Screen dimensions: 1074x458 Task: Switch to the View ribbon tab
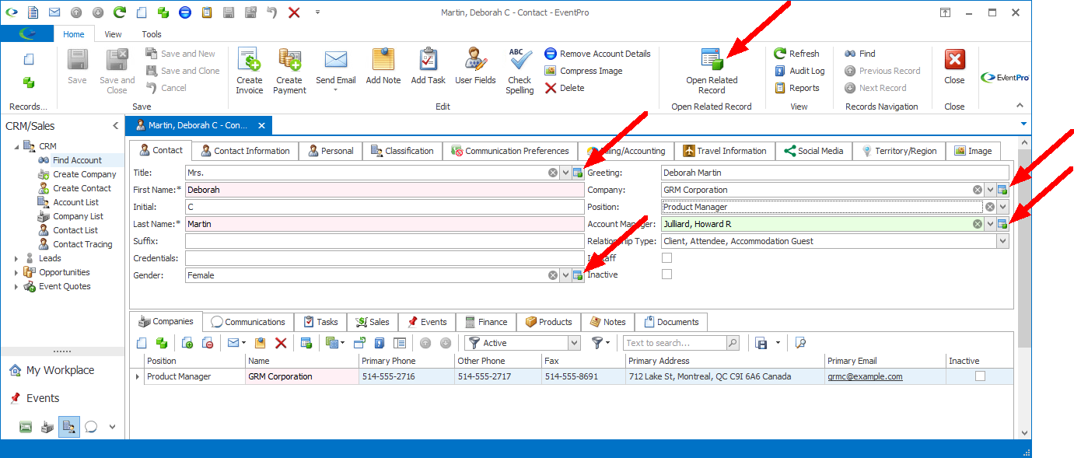click(113, 34)
